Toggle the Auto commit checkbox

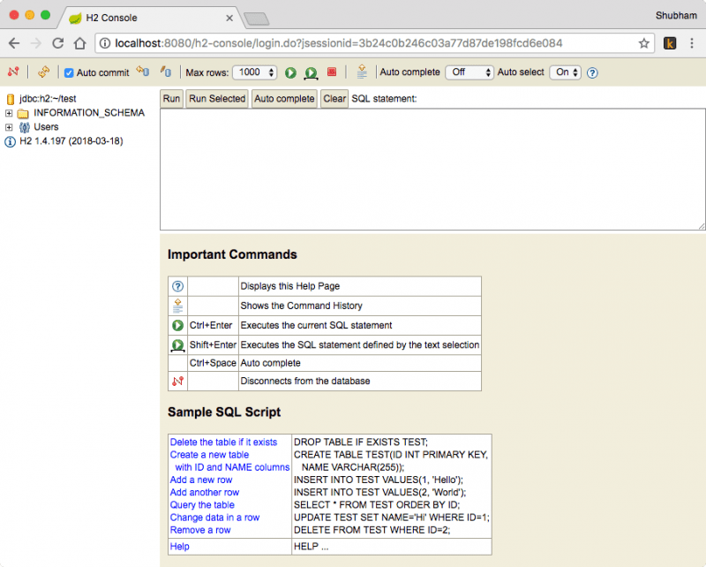69,72
